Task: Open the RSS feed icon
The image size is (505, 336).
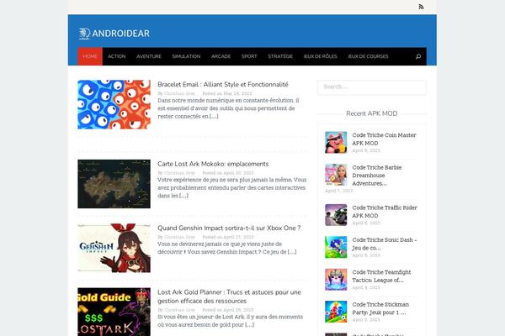Action: (x=421, y=7)
